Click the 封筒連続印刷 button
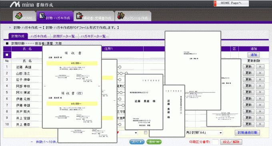 pos(247,133)
